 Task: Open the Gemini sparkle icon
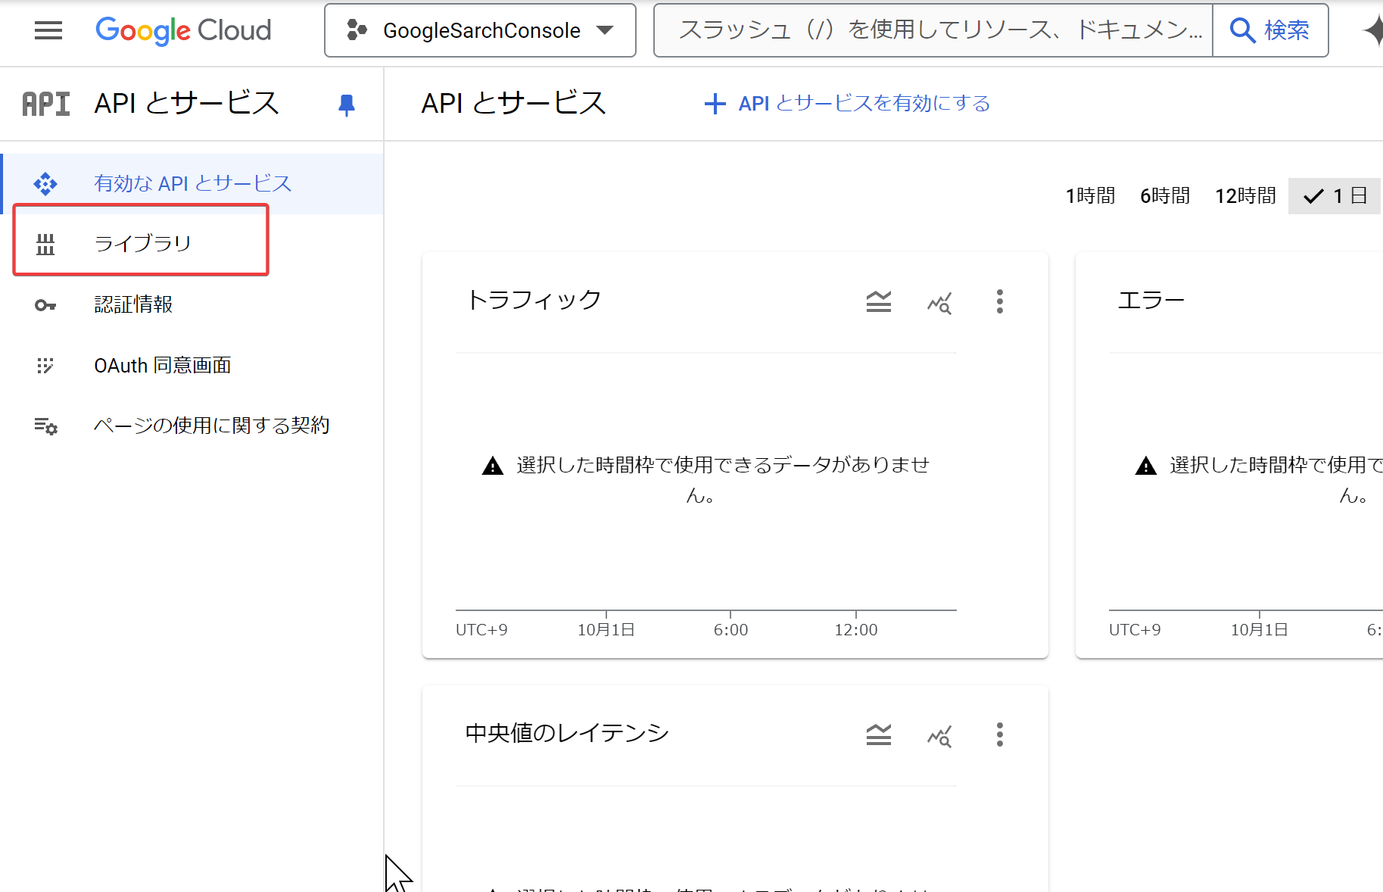pyautogui.click(x=1373, y=30)
